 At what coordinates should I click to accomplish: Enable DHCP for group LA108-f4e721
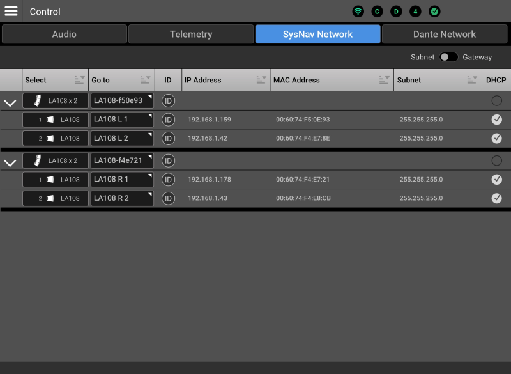coord(496,160)
